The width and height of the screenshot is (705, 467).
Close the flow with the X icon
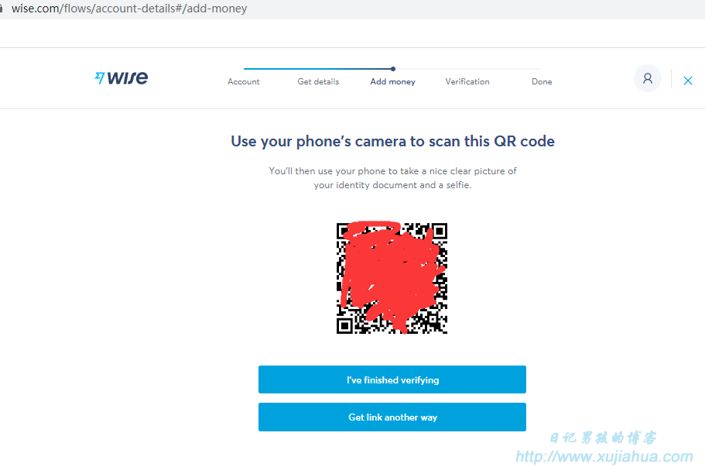(687, 81)
